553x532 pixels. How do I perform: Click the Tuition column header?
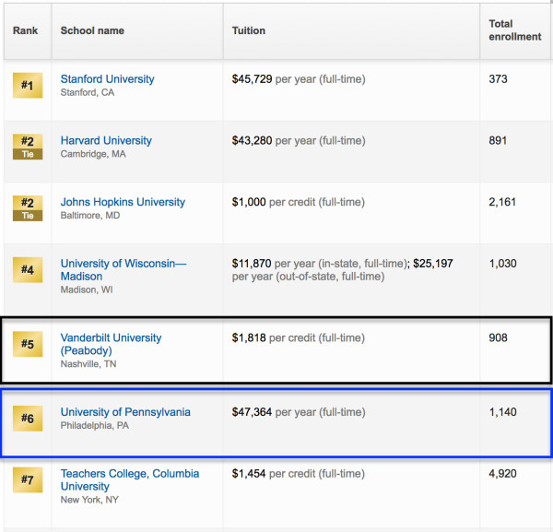249,30
